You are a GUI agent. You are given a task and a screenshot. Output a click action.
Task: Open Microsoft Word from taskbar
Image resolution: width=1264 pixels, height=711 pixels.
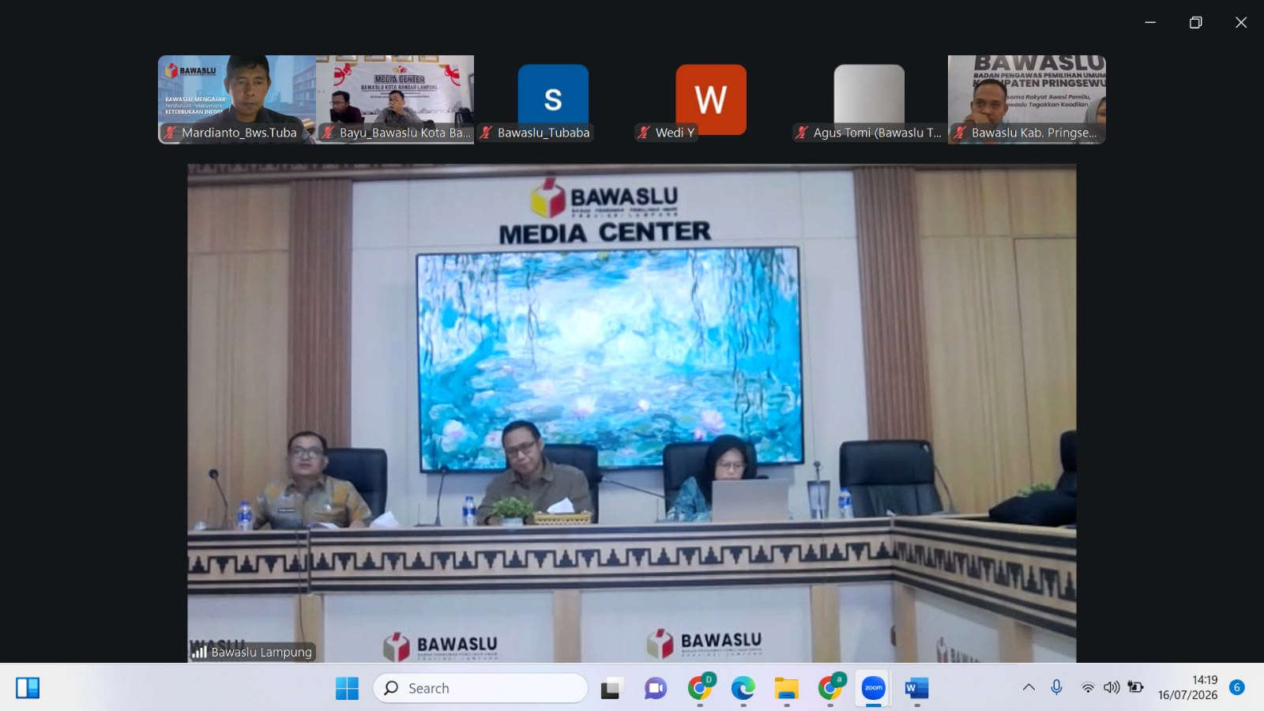pos(916,688)
